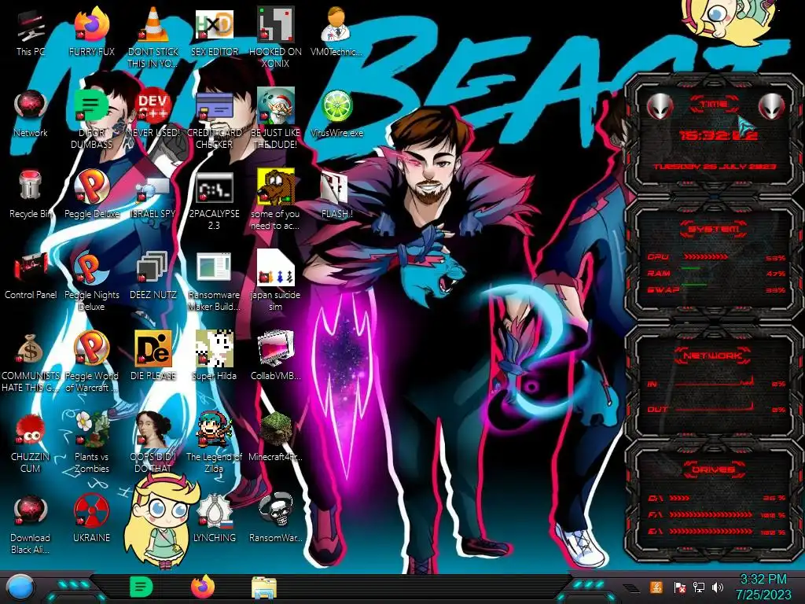Screen dimensions: 805x604
Task: Click the taskbar clock showing 3:32 PM
Action: 763,587
